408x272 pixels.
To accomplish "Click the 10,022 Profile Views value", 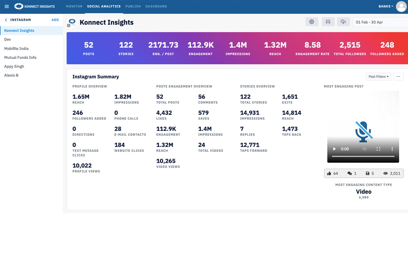I will 82,166.
